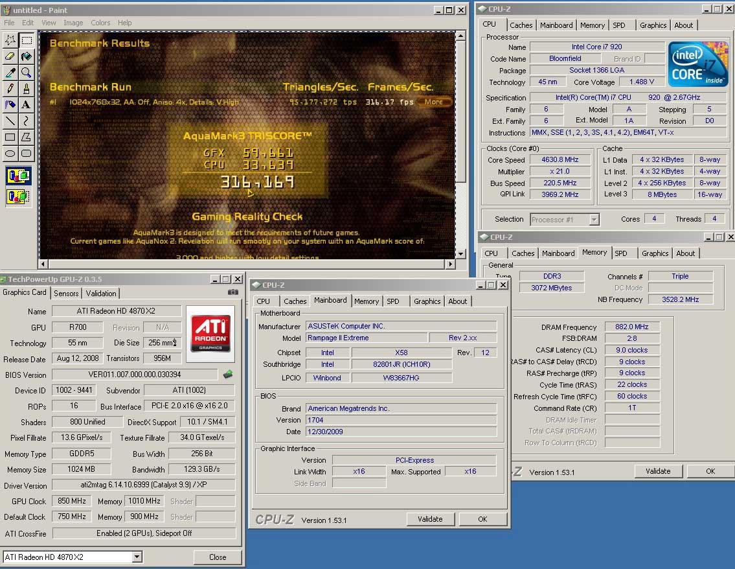Select the straight Line tool
The height and width of the screenshot is (569, 735).
[x=10, y=121]
